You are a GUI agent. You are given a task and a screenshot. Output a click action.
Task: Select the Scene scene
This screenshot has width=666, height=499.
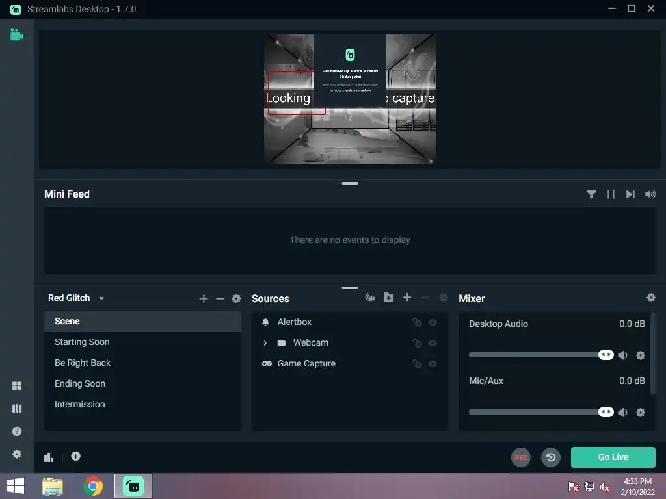[142, 321]
